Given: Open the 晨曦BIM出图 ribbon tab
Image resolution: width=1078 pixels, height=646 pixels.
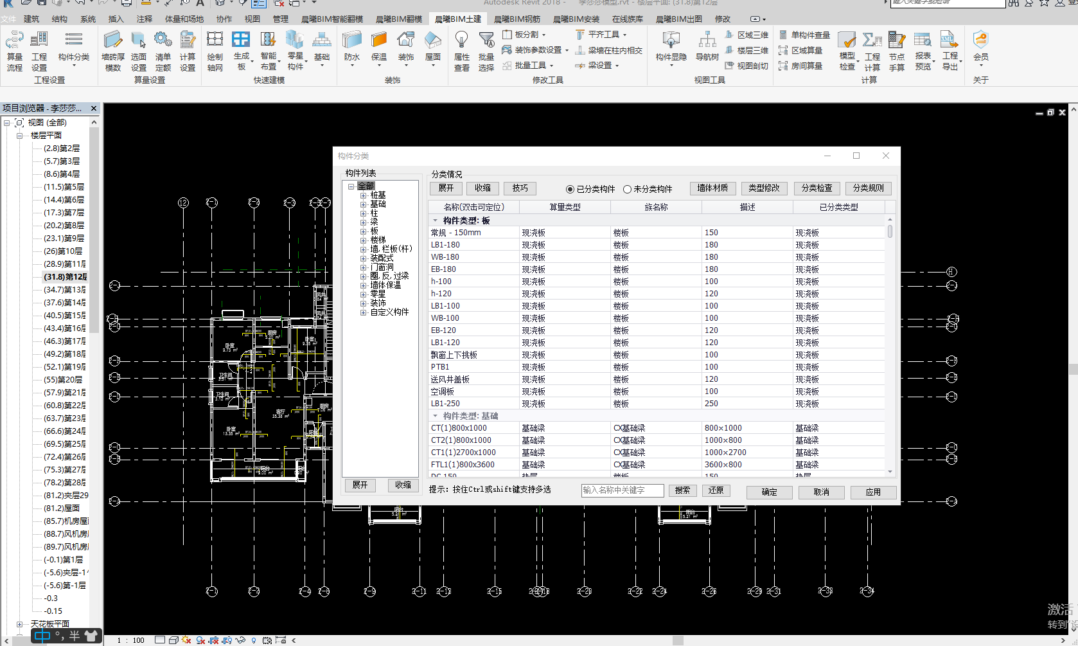Looking at the screenshot, I should point(679,19).
